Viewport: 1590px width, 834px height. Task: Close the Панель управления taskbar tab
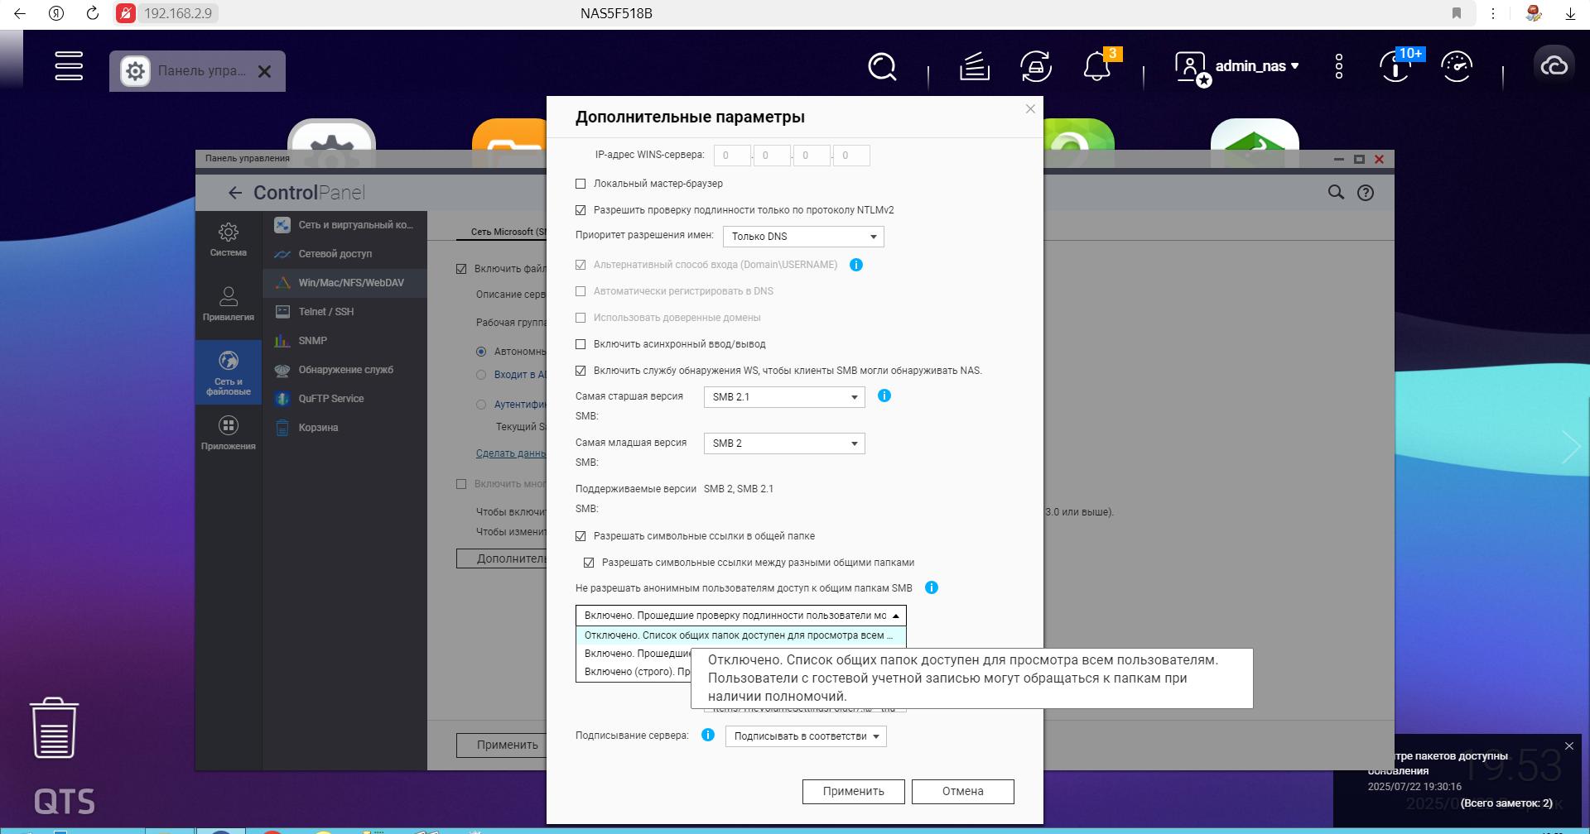coord(264,72)
